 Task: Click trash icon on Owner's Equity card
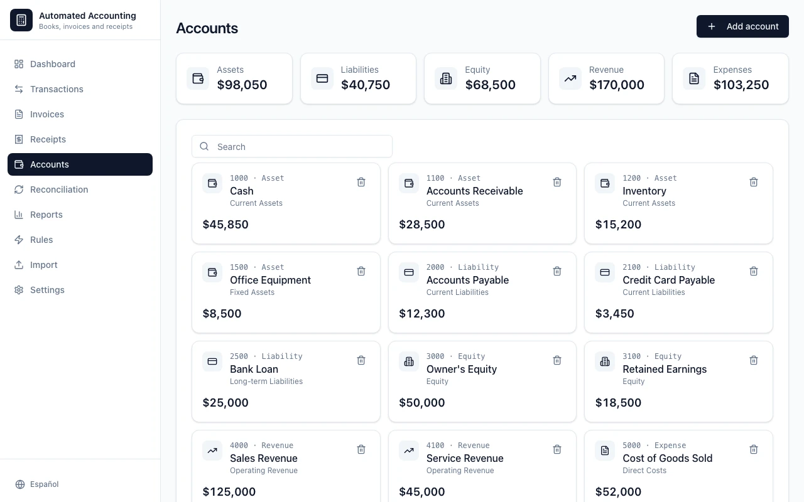557,360
